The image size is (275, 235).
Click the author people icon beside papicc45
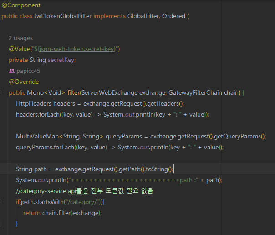[12, 71]
